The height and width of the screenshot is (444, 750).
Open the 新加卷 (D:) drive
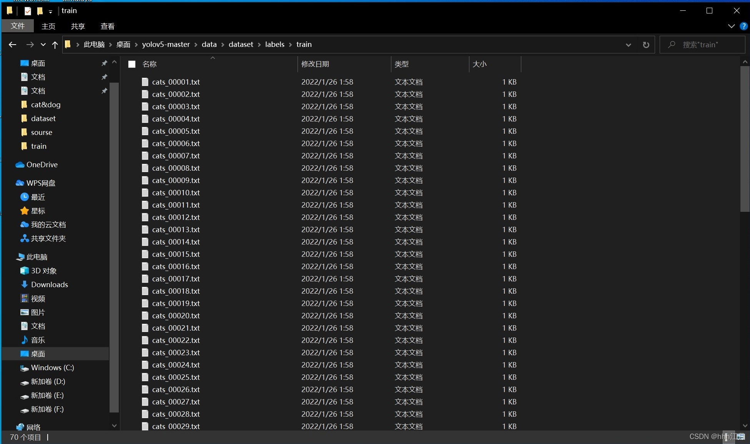(43, 381)
